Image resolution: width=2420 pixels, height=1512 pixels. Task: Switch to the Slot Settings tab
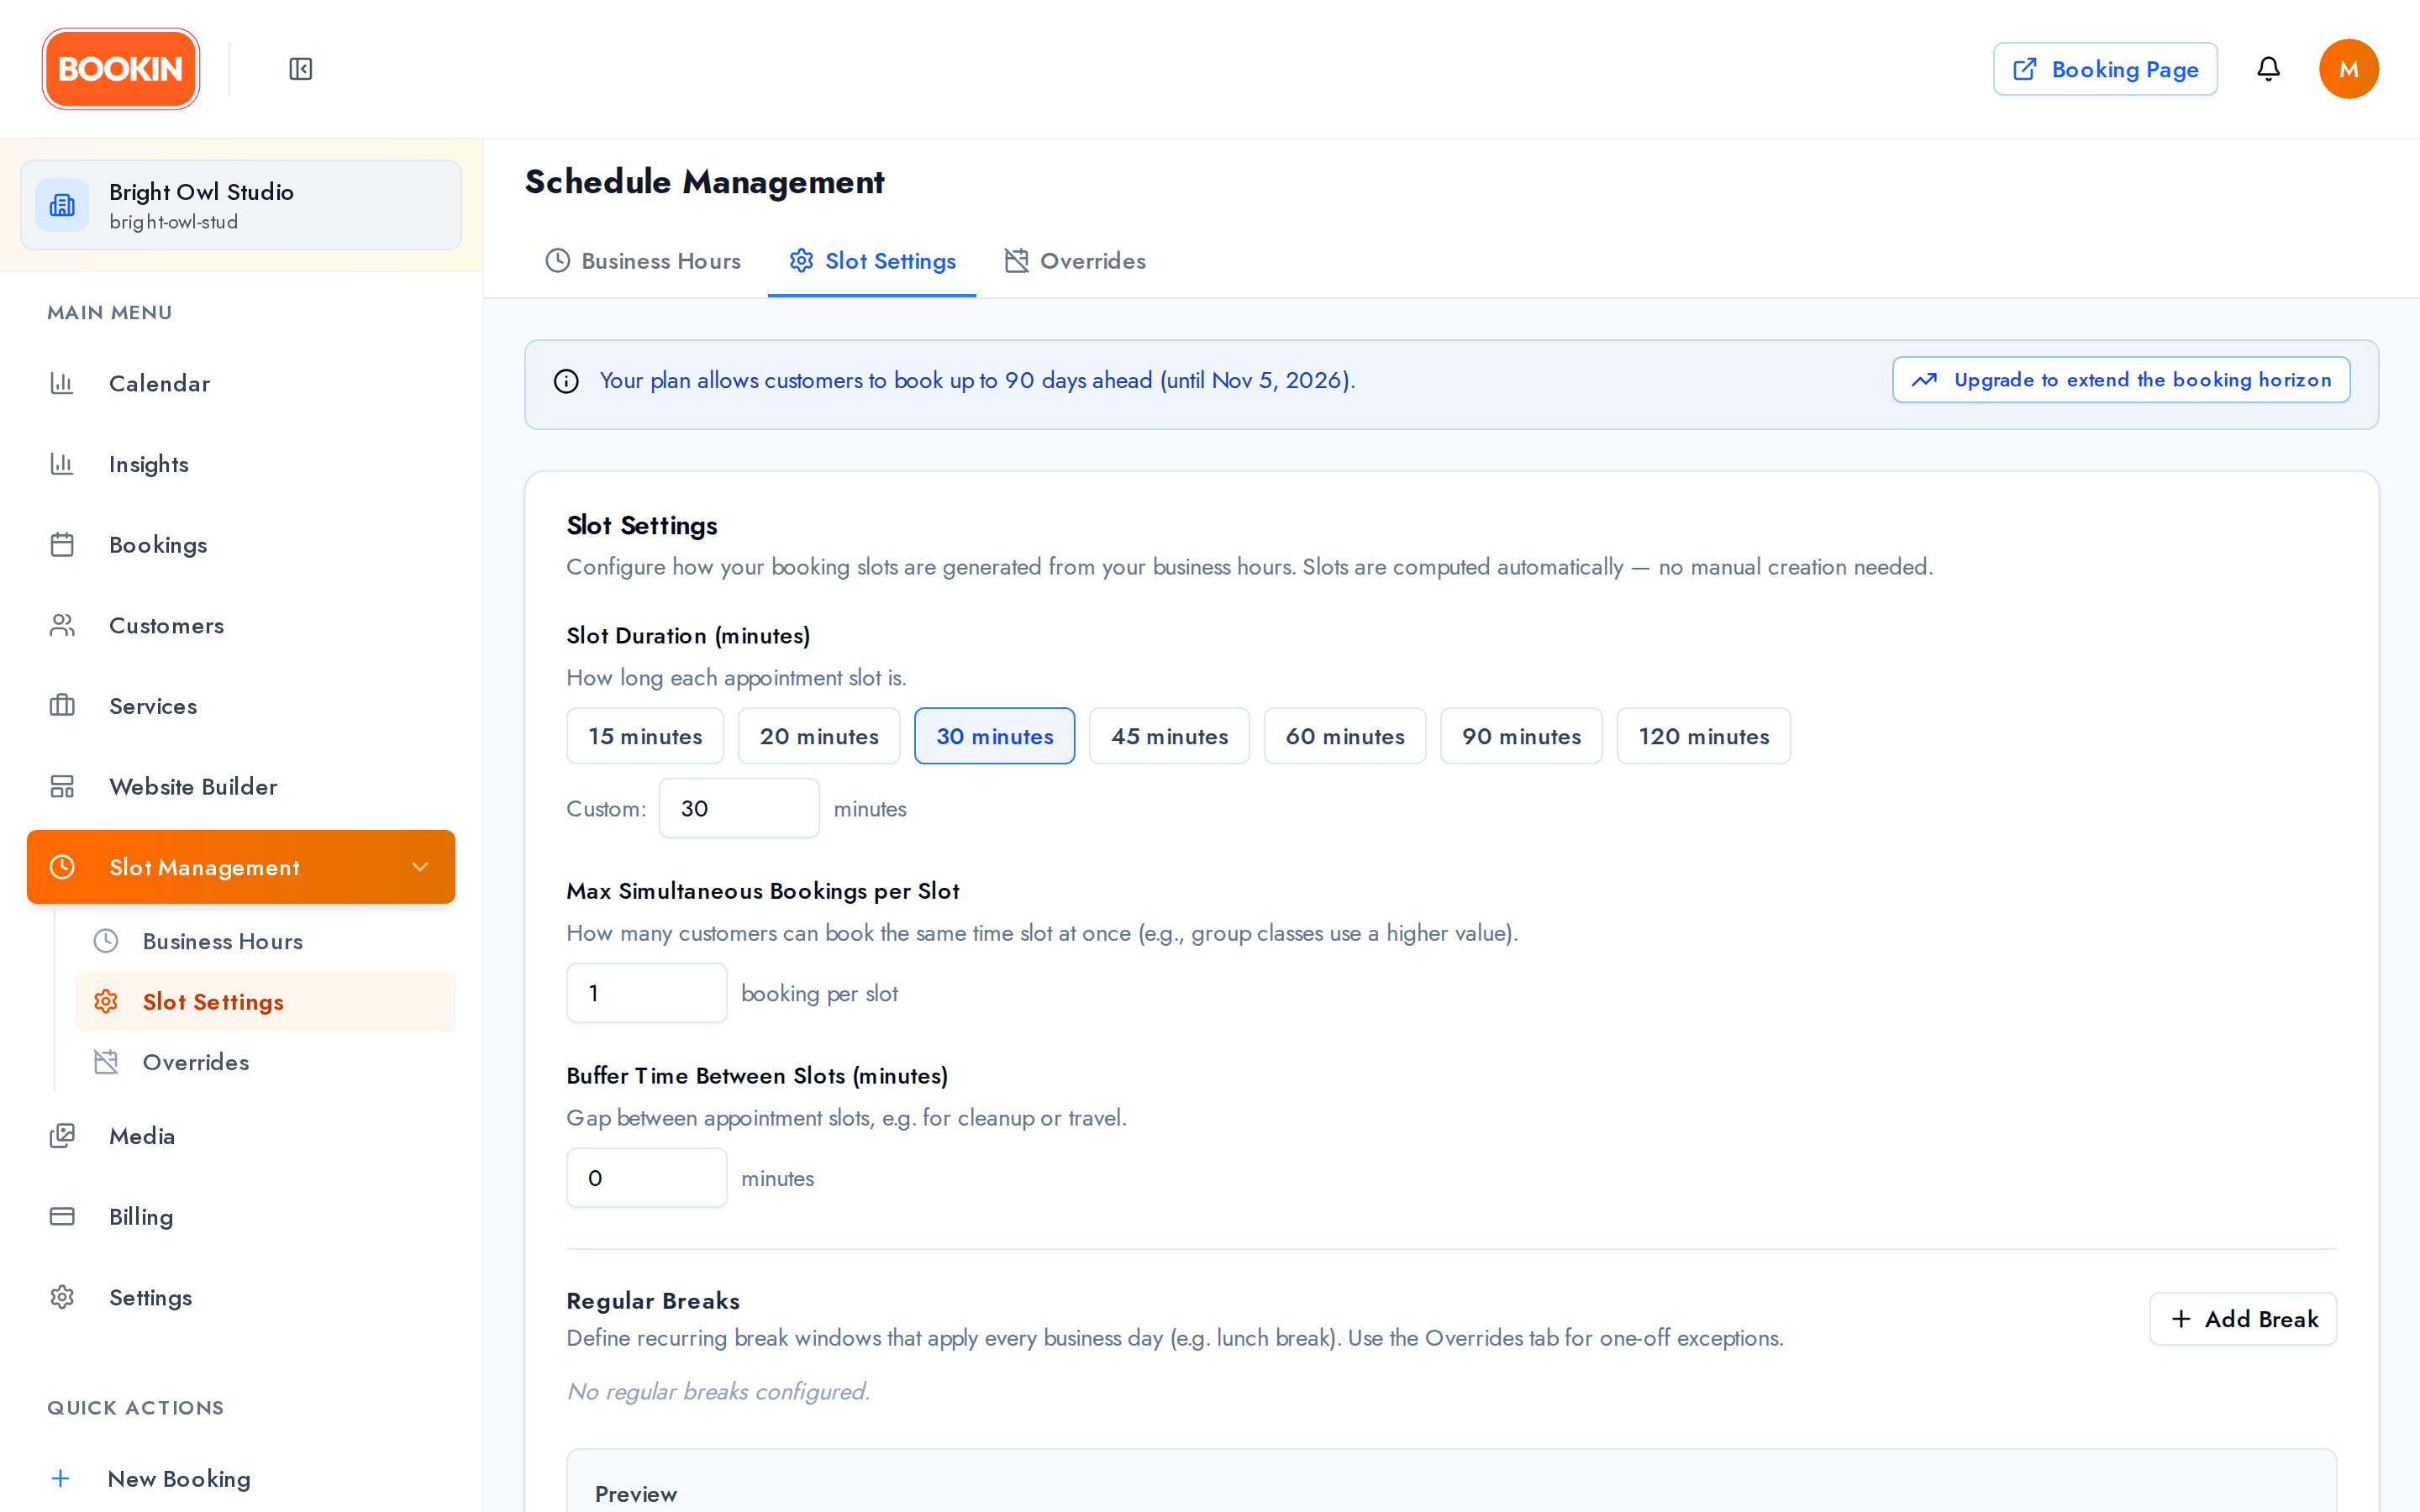(x=872, y=261)
